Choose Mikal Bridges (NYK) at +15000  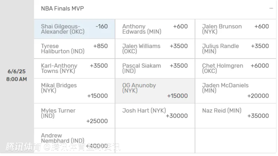74,91
